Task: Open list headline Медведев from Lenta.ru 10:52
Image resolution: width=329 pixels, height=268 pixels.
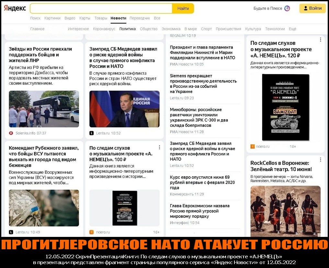Action: pos(202,151)
